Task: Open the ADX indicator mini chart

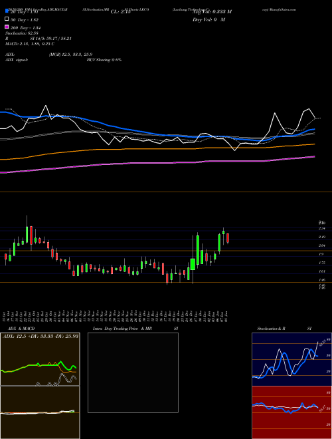Action: click(40, 359)
